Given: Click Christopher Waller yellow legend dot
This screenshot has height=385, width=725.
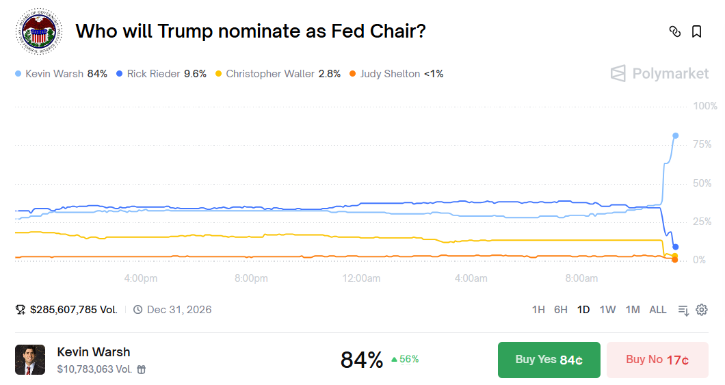Looking at the screenshot, I should coord(218,74).
